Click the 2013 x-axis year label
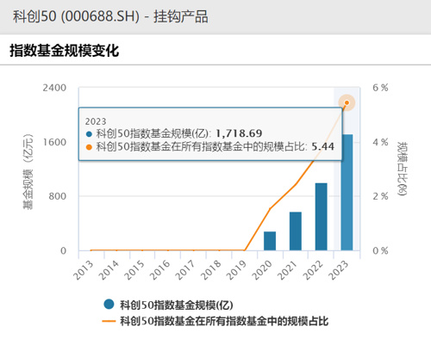 coord(83,270)
